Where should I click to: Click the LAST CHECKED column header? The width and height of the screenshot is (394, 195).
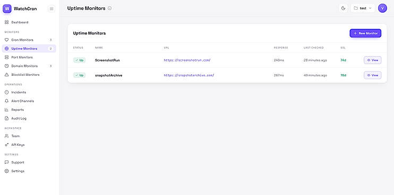314,48
